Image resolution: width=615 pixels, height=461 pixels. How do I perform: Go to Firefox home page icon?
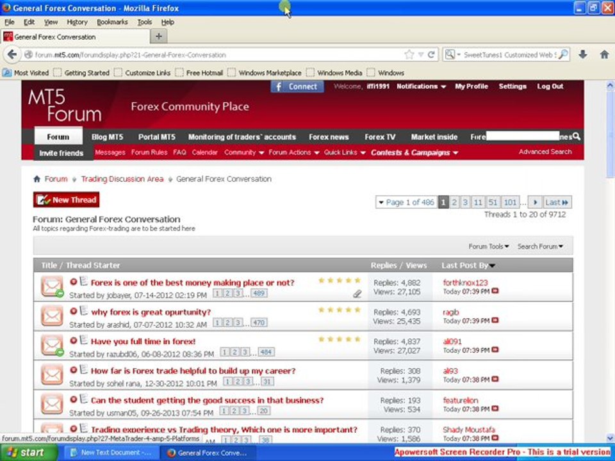point(603,55)
